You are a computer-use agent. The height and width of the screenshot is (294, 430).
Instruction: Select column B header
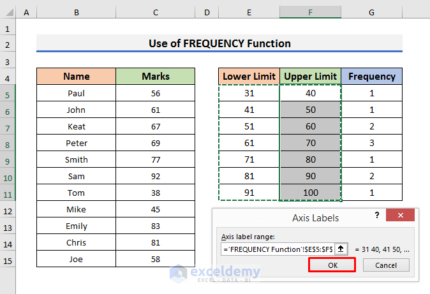(x=77, y=13)
